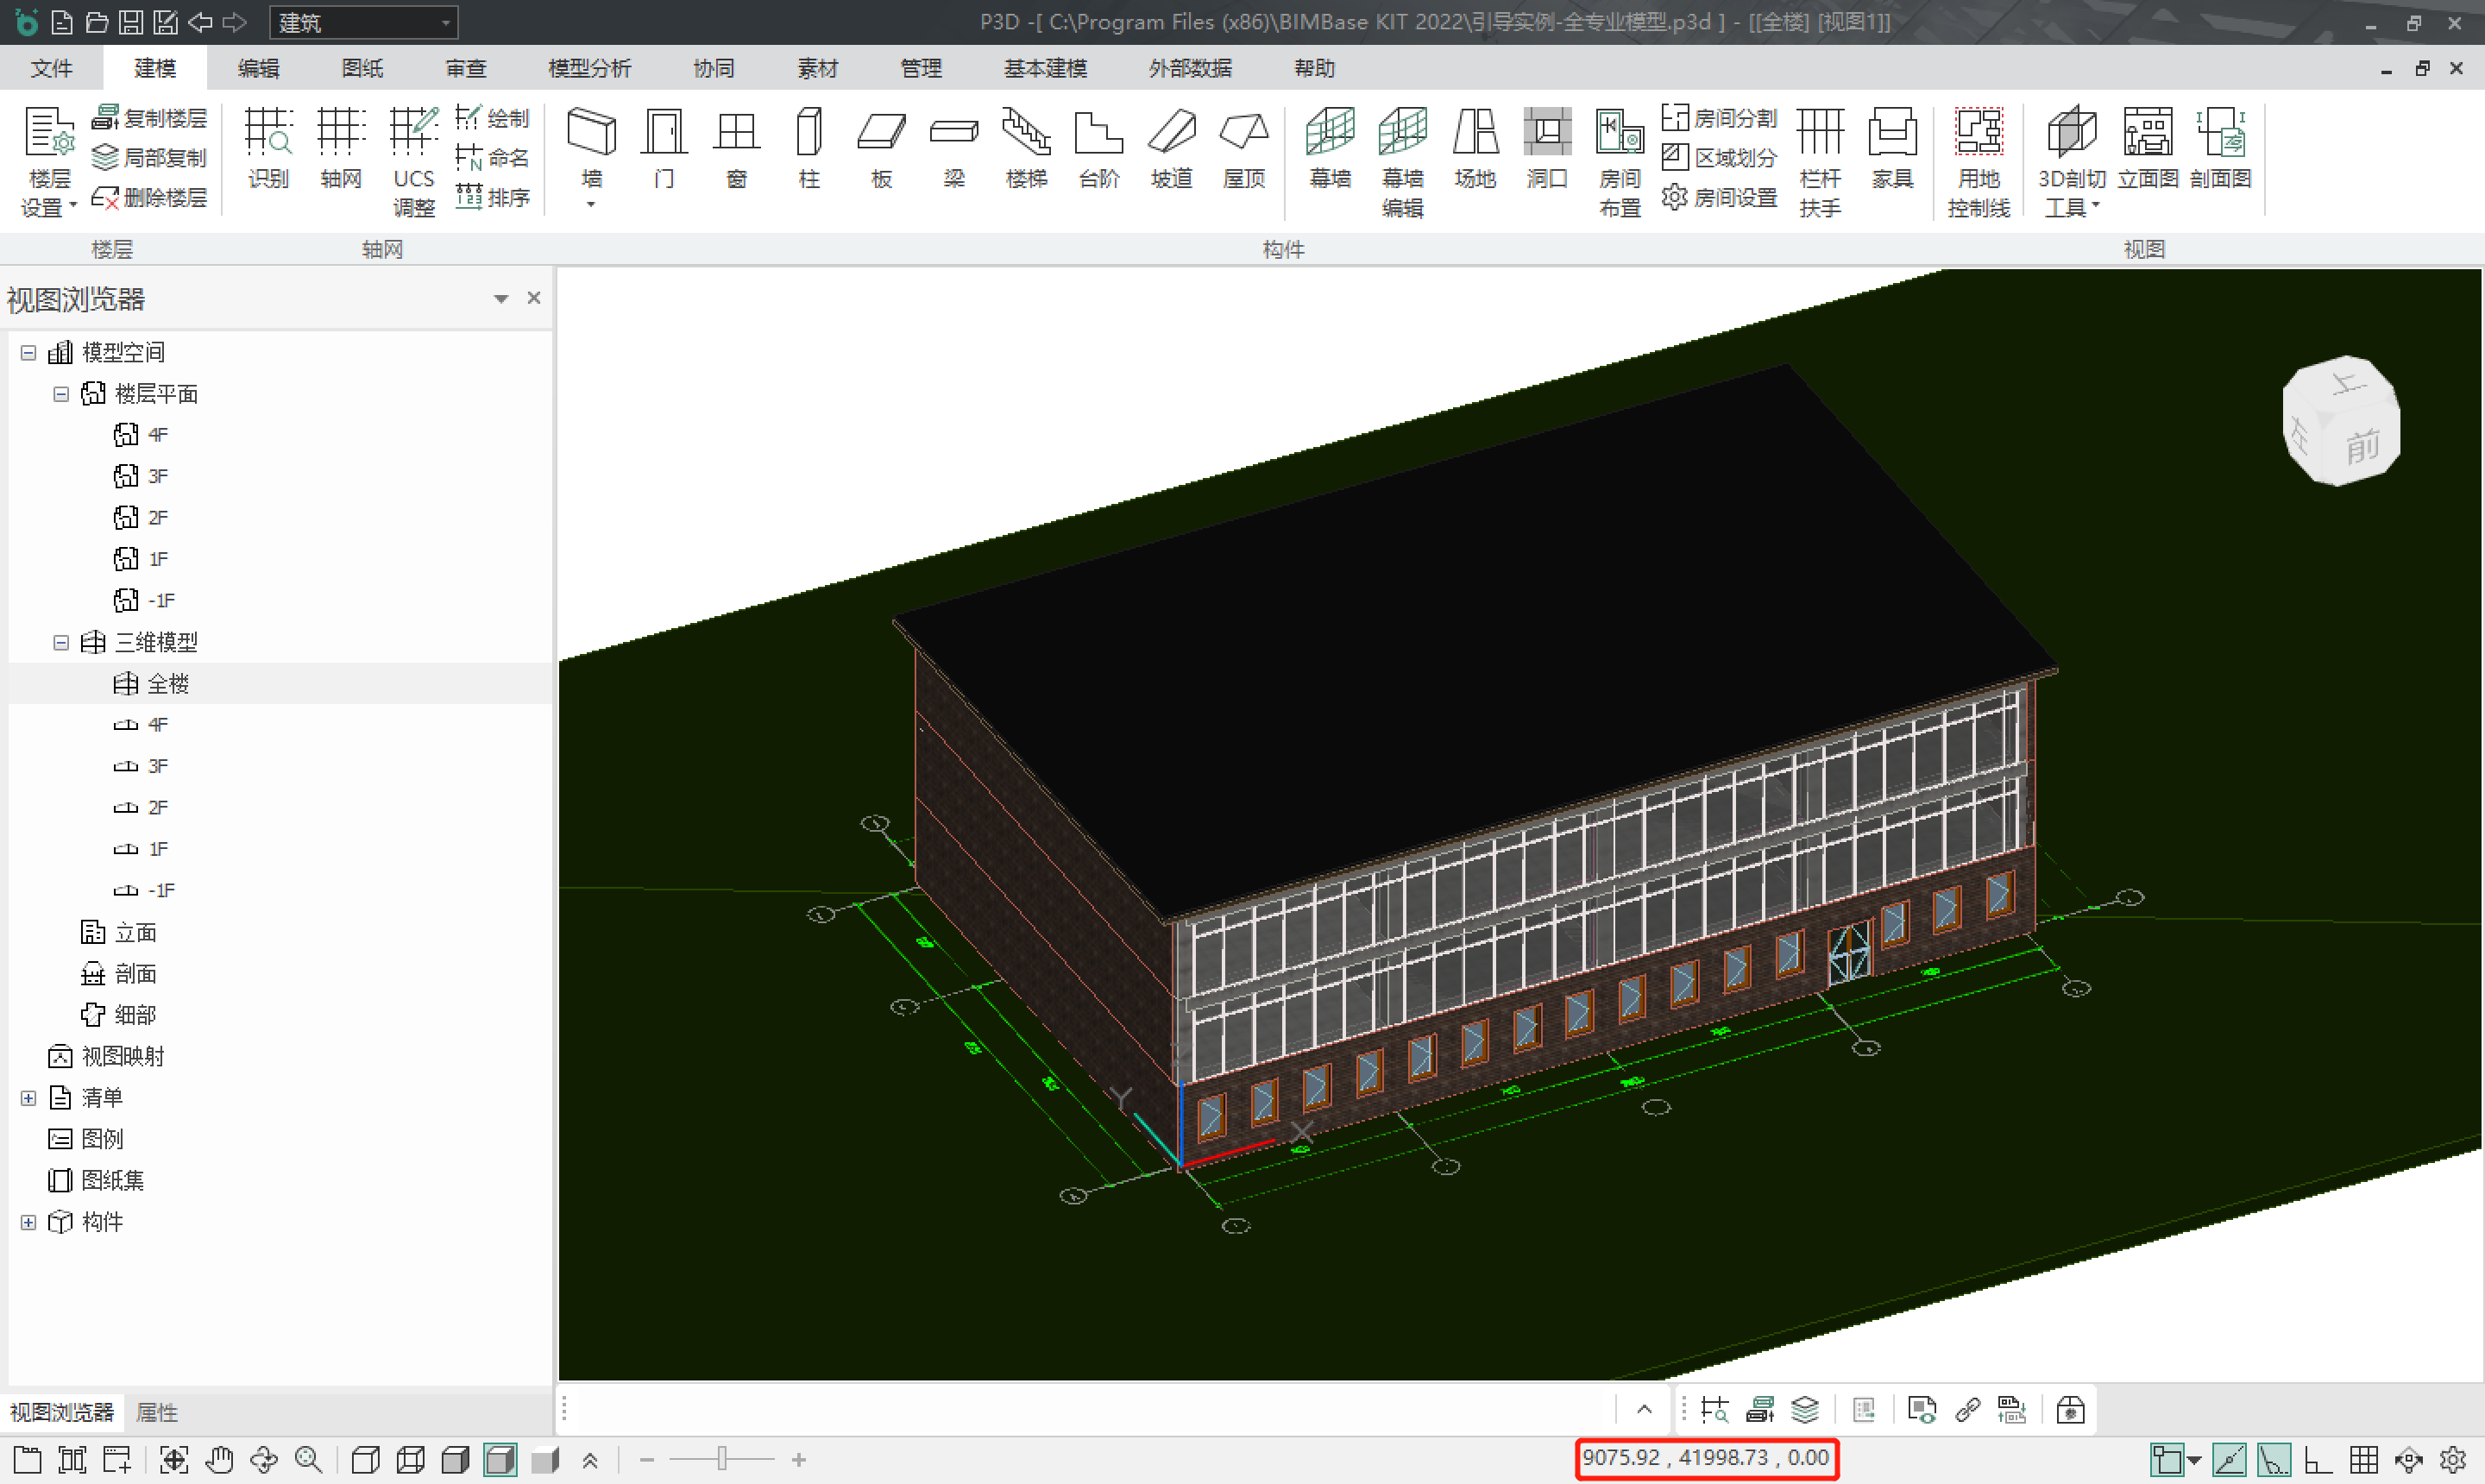The width and height of the screenshot is (2485, 1484).
Task: Click the orbit rotate view icon
Action: pos(264,1460)
